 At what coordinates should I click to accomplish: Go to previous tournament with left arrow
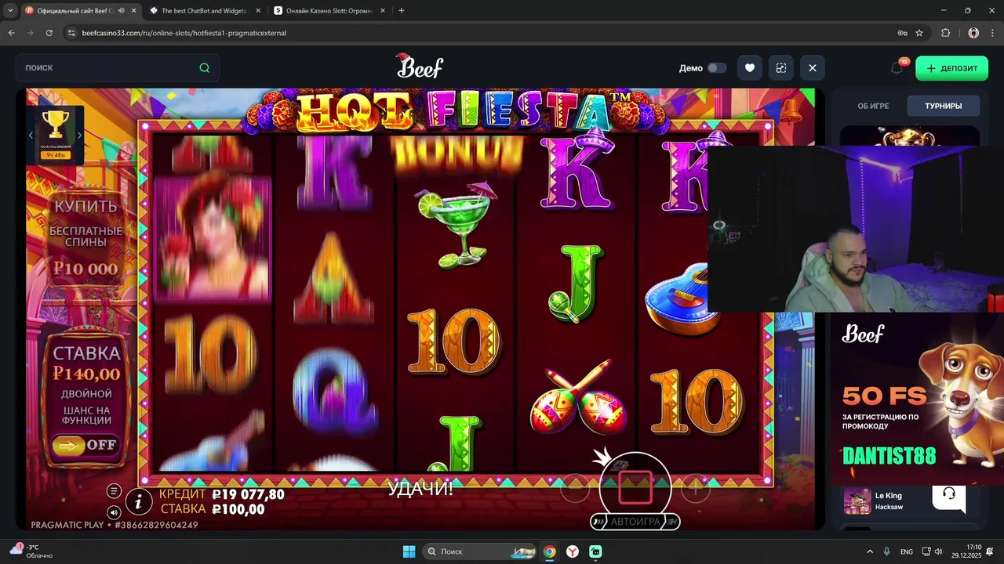coord(31,136)
